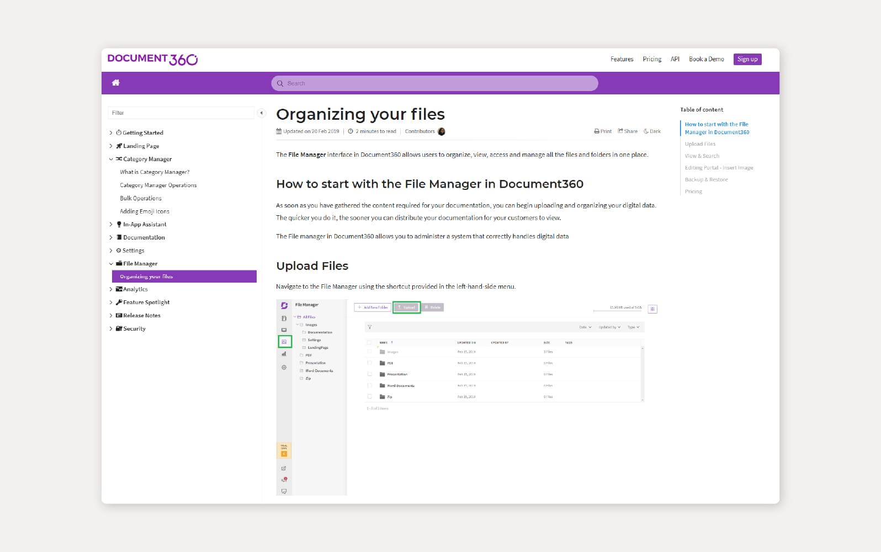Expand the Documentation category
The height and width of the screenshot is (552, 881).
click(x=111, y=237)
